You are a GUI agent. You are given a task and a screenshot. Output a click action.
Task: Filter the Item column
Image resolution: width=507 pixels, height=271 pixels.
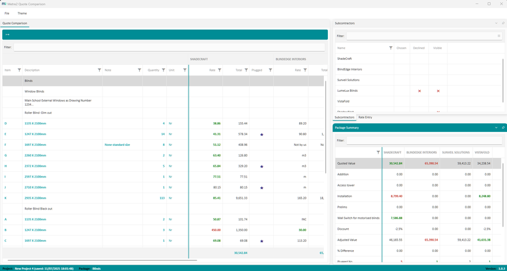[x=19, y=70]
